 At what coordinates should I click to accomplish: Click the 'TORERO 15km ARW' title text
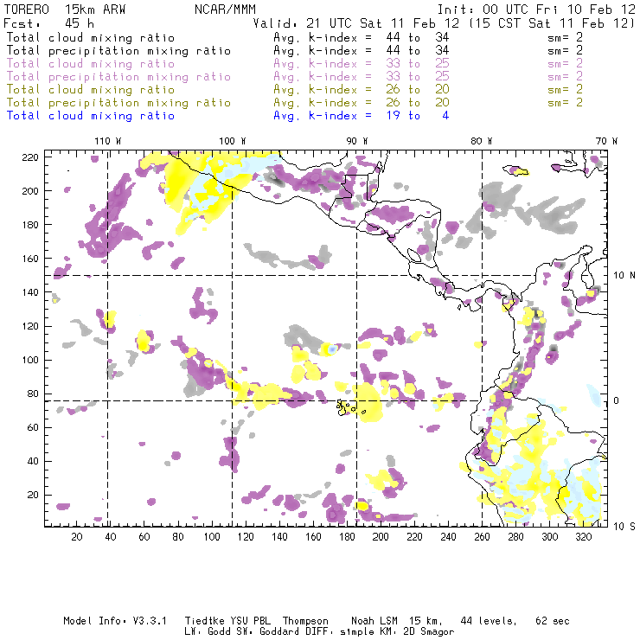click(65, 10)
